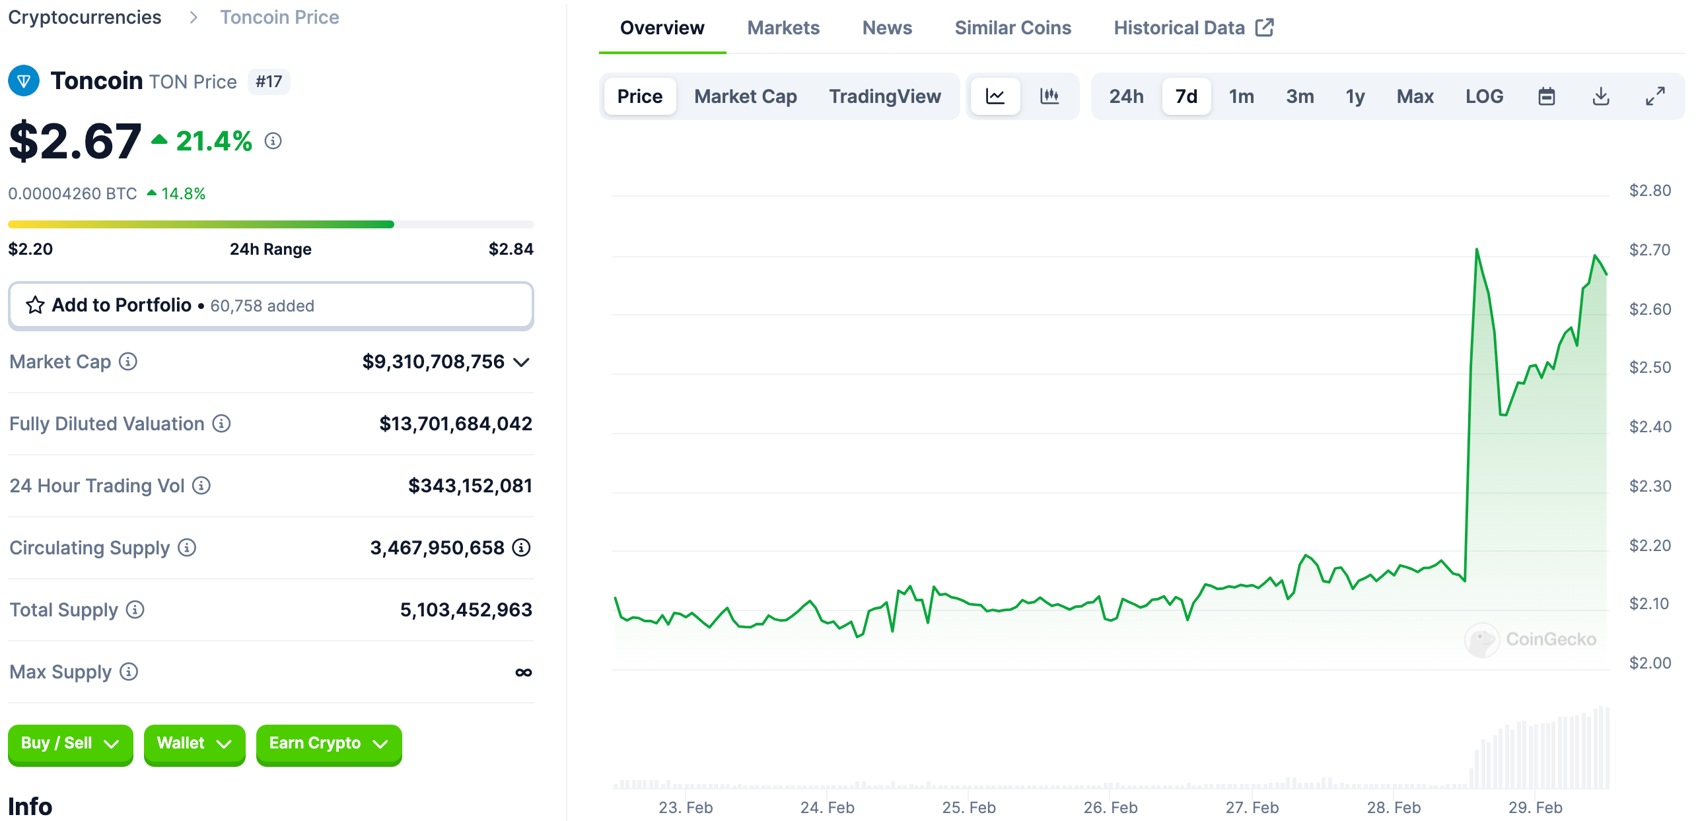The height and width of the screenshot is (821, 1700).
Task: Click the 24h Range progress bar
Action: coord(271,224)
